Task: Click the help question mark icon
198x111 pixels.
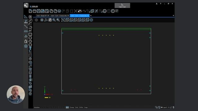Action: tap(161, 4)
